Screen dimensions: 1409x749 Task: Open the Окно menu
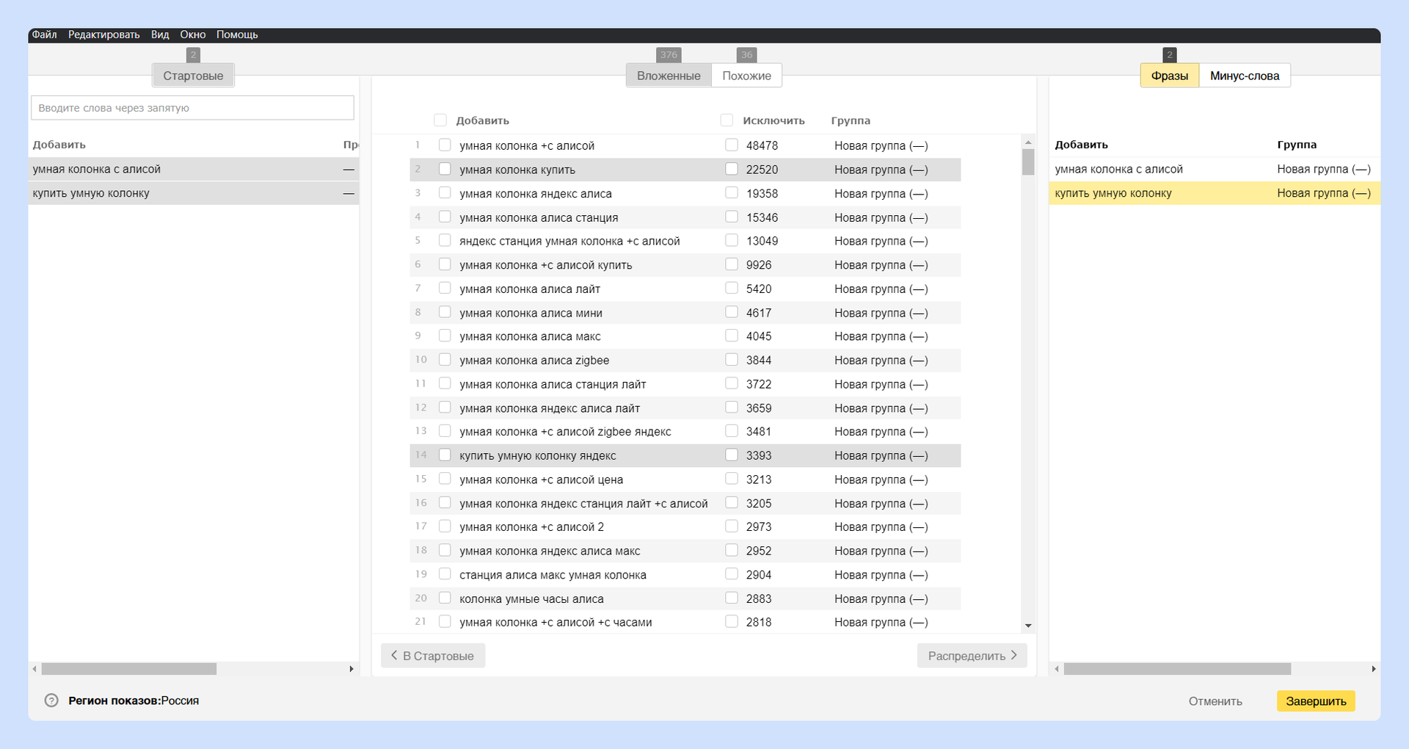[193, 35]
